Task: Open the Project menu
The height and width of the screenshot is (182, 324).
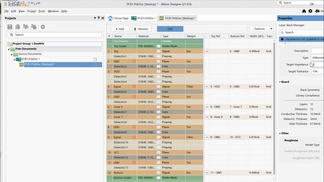Action: 31,11
